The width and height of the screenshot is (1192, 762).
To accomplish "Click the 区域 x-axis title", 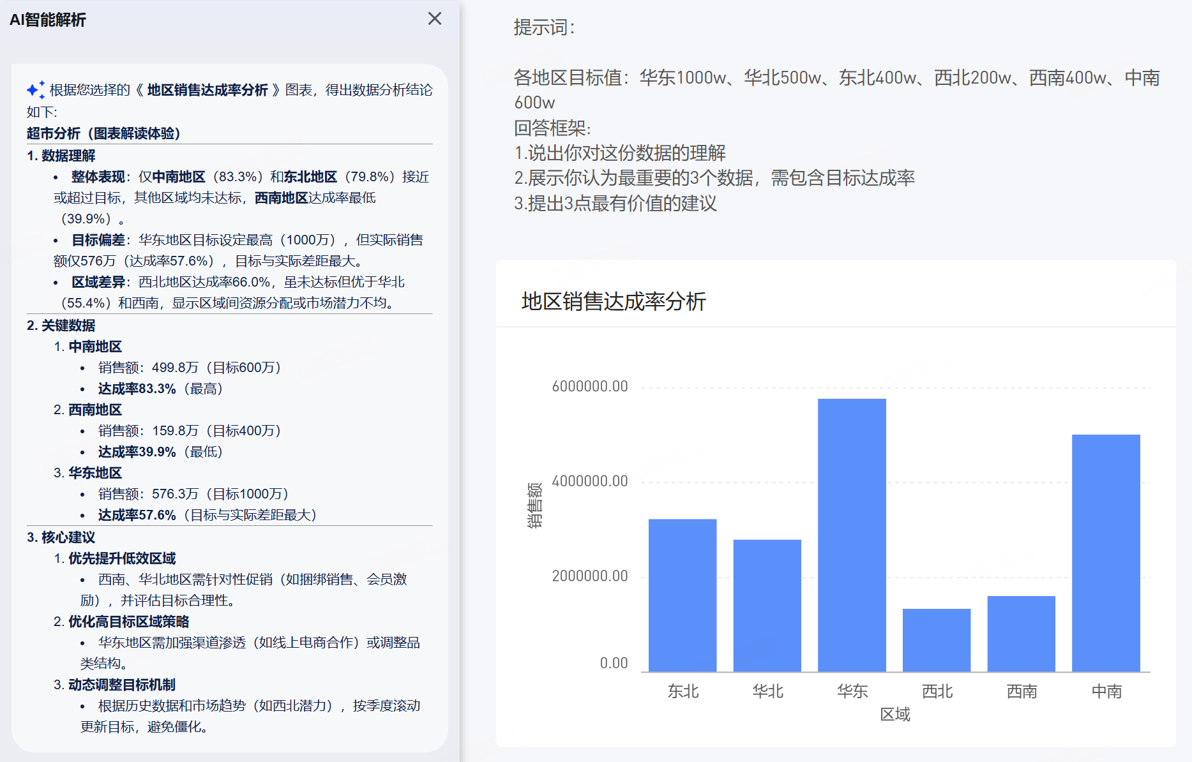I will (895, 714).
